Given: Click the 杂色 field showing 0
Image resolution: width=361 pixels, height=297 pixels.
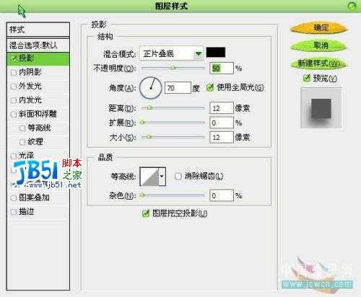Looking at the screenshot, I should (222, 195).
